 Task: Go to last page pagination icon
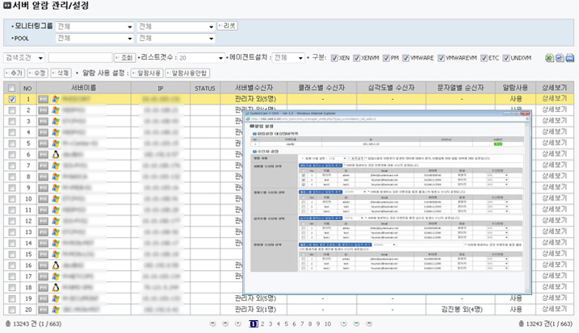pos(369,323)
